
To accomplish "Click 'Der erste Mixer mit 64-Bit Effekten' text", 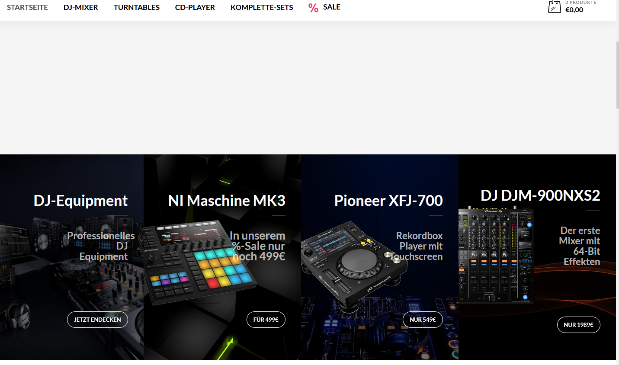I will tap(579, 246).
